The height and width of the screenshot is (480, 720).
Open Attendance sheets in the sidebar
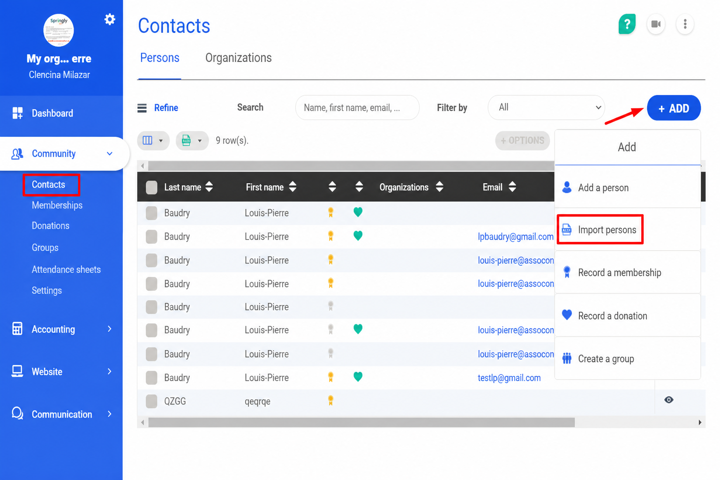point(66,270)
